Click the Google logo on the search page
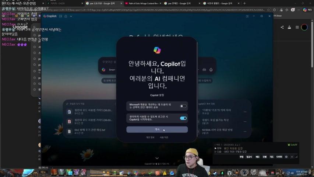314x177 pixels. pyautogui.click(x=20, y=27)
